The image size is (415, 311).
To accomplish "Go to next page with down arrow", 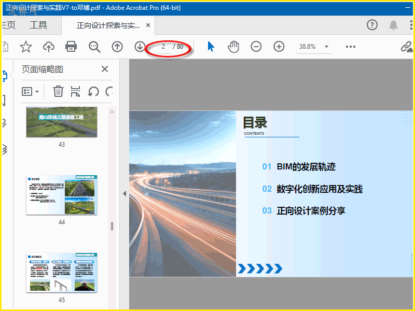I will pos(140,47).
